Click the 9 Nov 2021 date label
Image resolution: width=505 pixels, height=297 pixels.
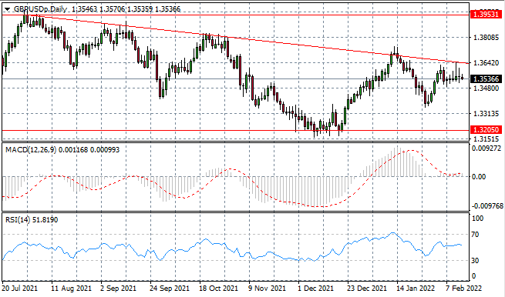268,289
